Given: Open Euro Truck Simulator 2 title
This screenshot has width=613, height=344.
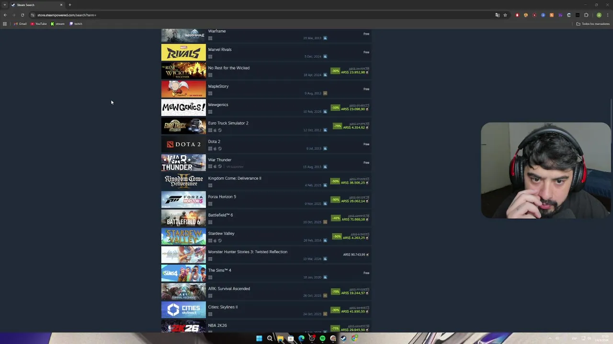Looking at the screenshot, I should click(228, 123).
